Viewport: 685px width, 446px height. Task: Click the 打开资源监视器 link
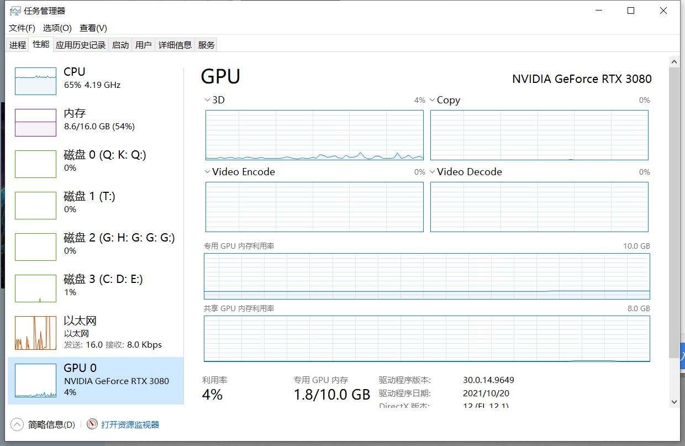coord(130,424)
